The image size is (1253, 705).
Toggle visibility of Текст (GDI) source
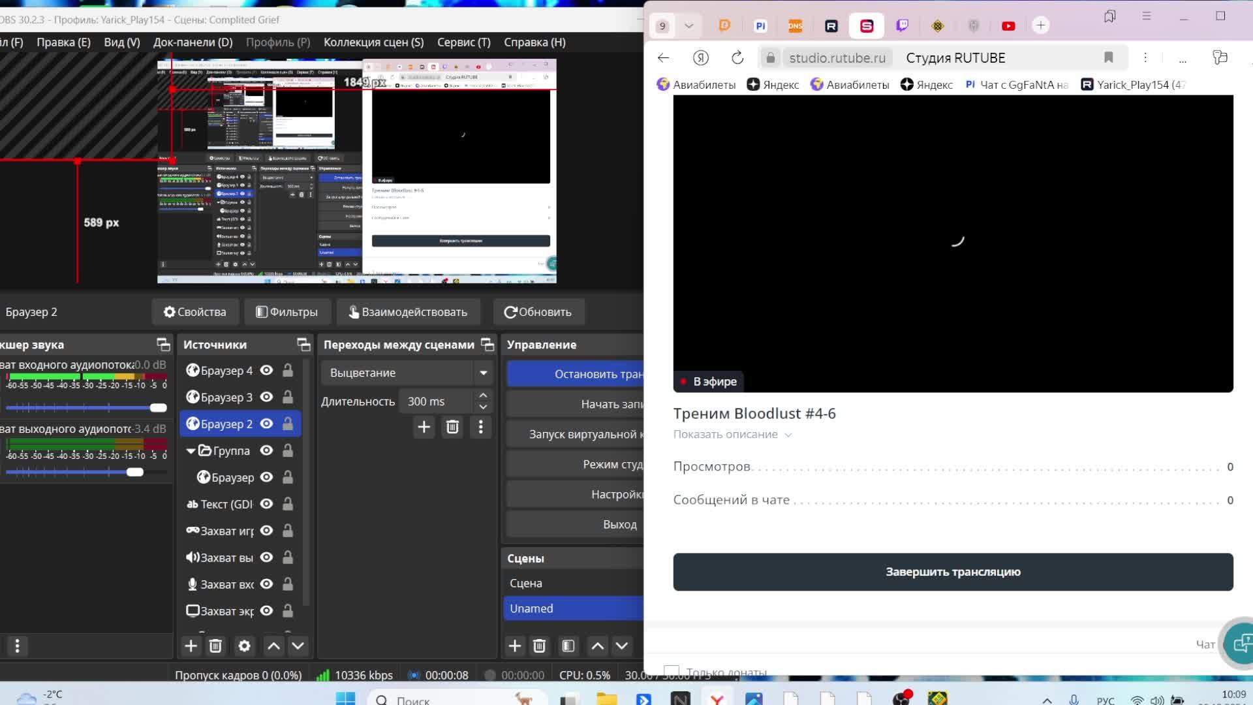tap(266, 504)
